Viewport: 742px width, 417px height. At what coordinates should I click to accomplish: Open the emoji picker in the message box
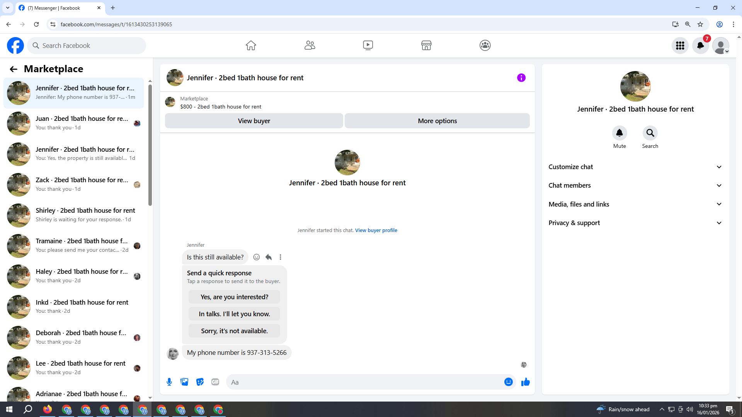(508, 382)
